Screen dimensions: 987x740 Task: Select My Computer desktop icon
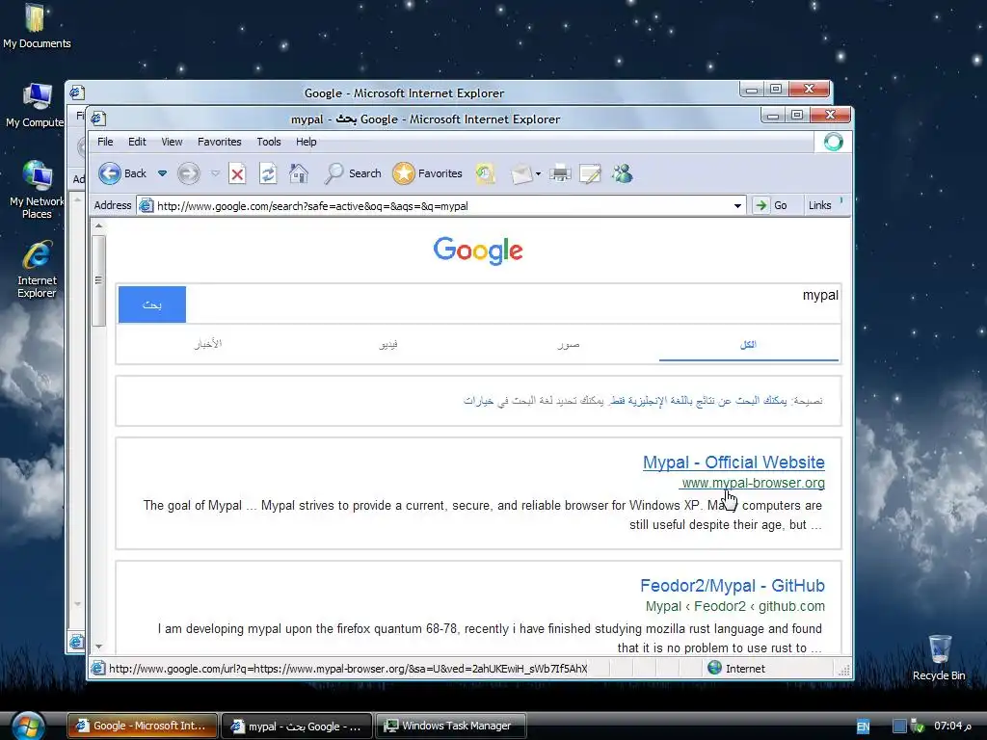tap(36, 105)
